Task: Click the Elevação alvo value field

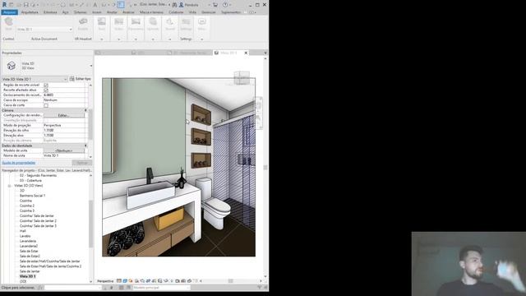Action: [x=64, y=135]
